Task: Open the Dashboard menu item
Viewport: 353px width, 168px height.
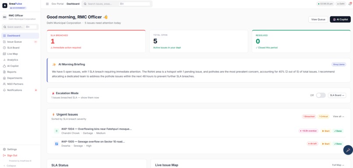Action: point(20,35)
